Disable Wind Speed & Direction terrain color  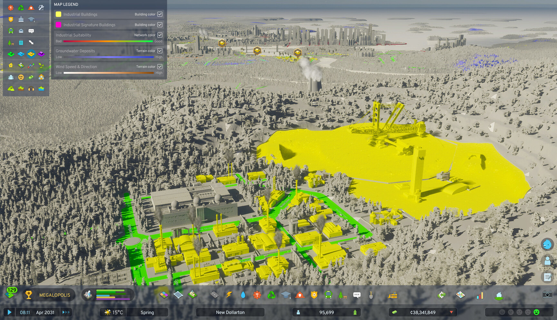click(x=160, y=67)
